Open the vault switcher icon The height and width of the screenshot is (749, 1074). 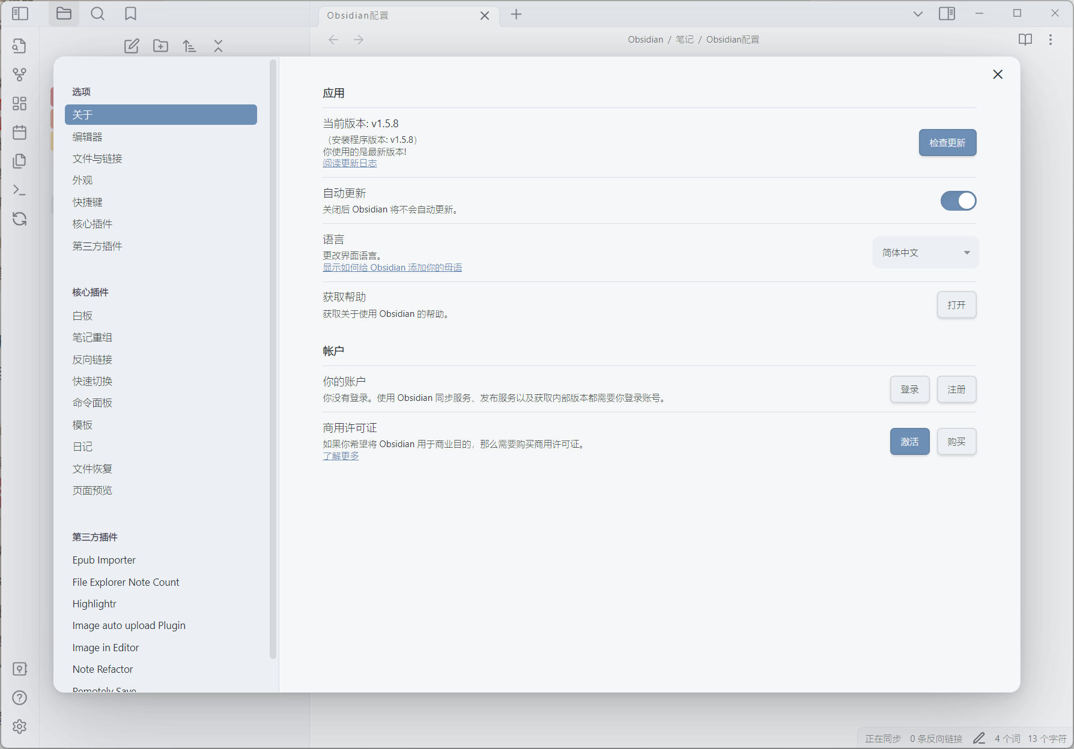pos(20,669)
